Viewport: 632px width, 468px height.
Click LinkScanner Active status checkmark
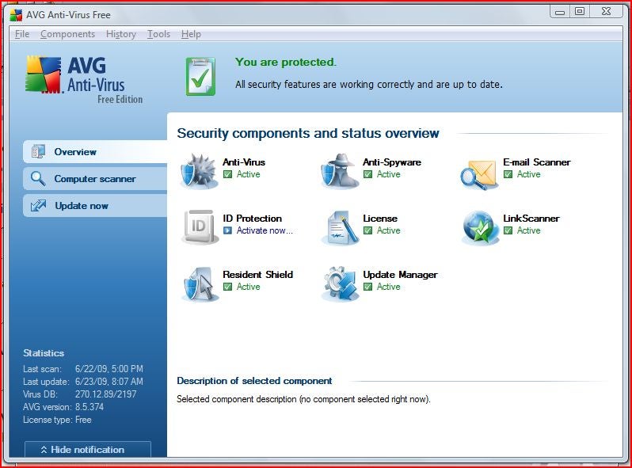coord(508,230)
